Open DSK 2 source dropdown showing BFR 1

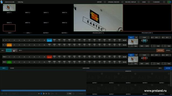[168, 55]
